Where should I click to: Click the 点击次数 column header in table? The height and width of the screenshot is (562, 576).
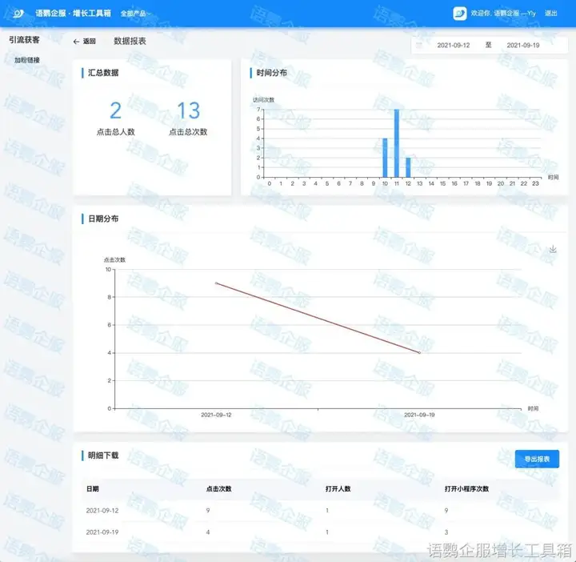click(x=218, y=488)
